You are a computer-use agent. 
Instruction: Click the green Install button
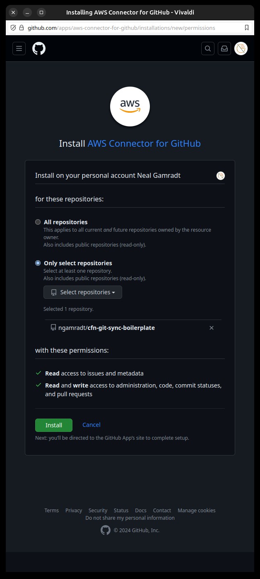54,425
